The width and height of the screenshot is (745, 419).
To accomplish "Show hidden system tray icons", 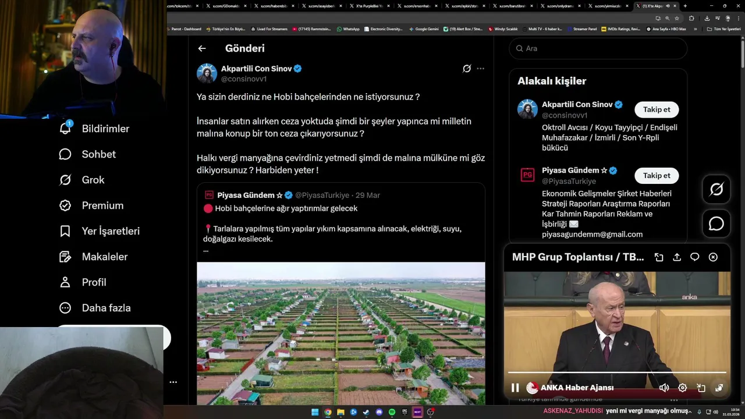I will (690, 412).
